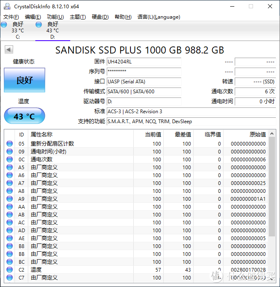Open the 功能(U) menu
This screenshot has height=287, width=280.
pyautogui.click(x=55, y=17)
